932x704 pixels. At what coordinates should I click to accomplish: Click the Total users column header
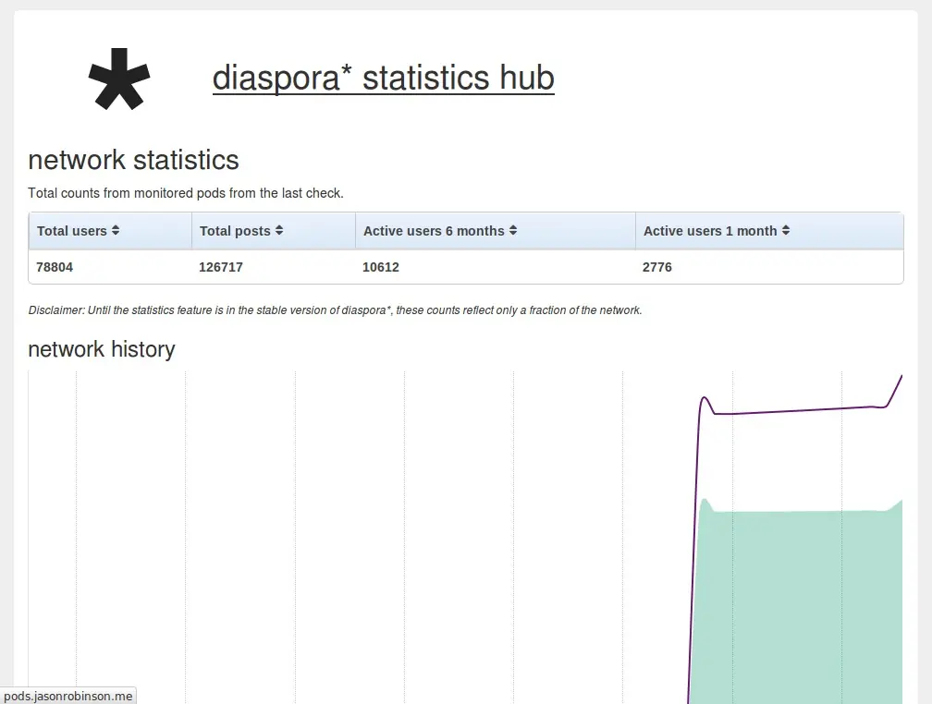(x=111, y=230)
